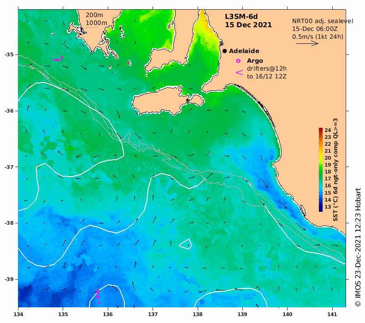
Task: Click the color bar value '13'
Action: [x=328, y=207]
